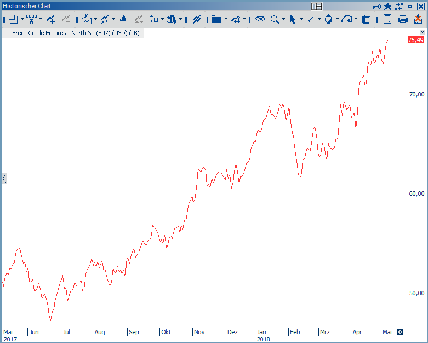Click the red 75,49 current price label
This screenshot has width=428, height=343.
pyautogui.click(x=416, y=40)
